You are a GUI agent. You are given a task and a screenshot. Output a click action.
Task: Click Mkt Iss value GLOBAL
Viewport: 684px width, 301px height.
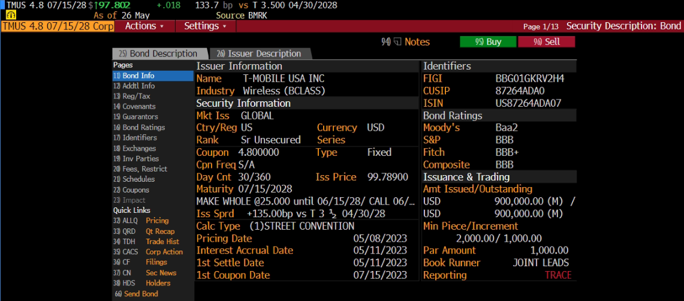(x=257, y=116)
